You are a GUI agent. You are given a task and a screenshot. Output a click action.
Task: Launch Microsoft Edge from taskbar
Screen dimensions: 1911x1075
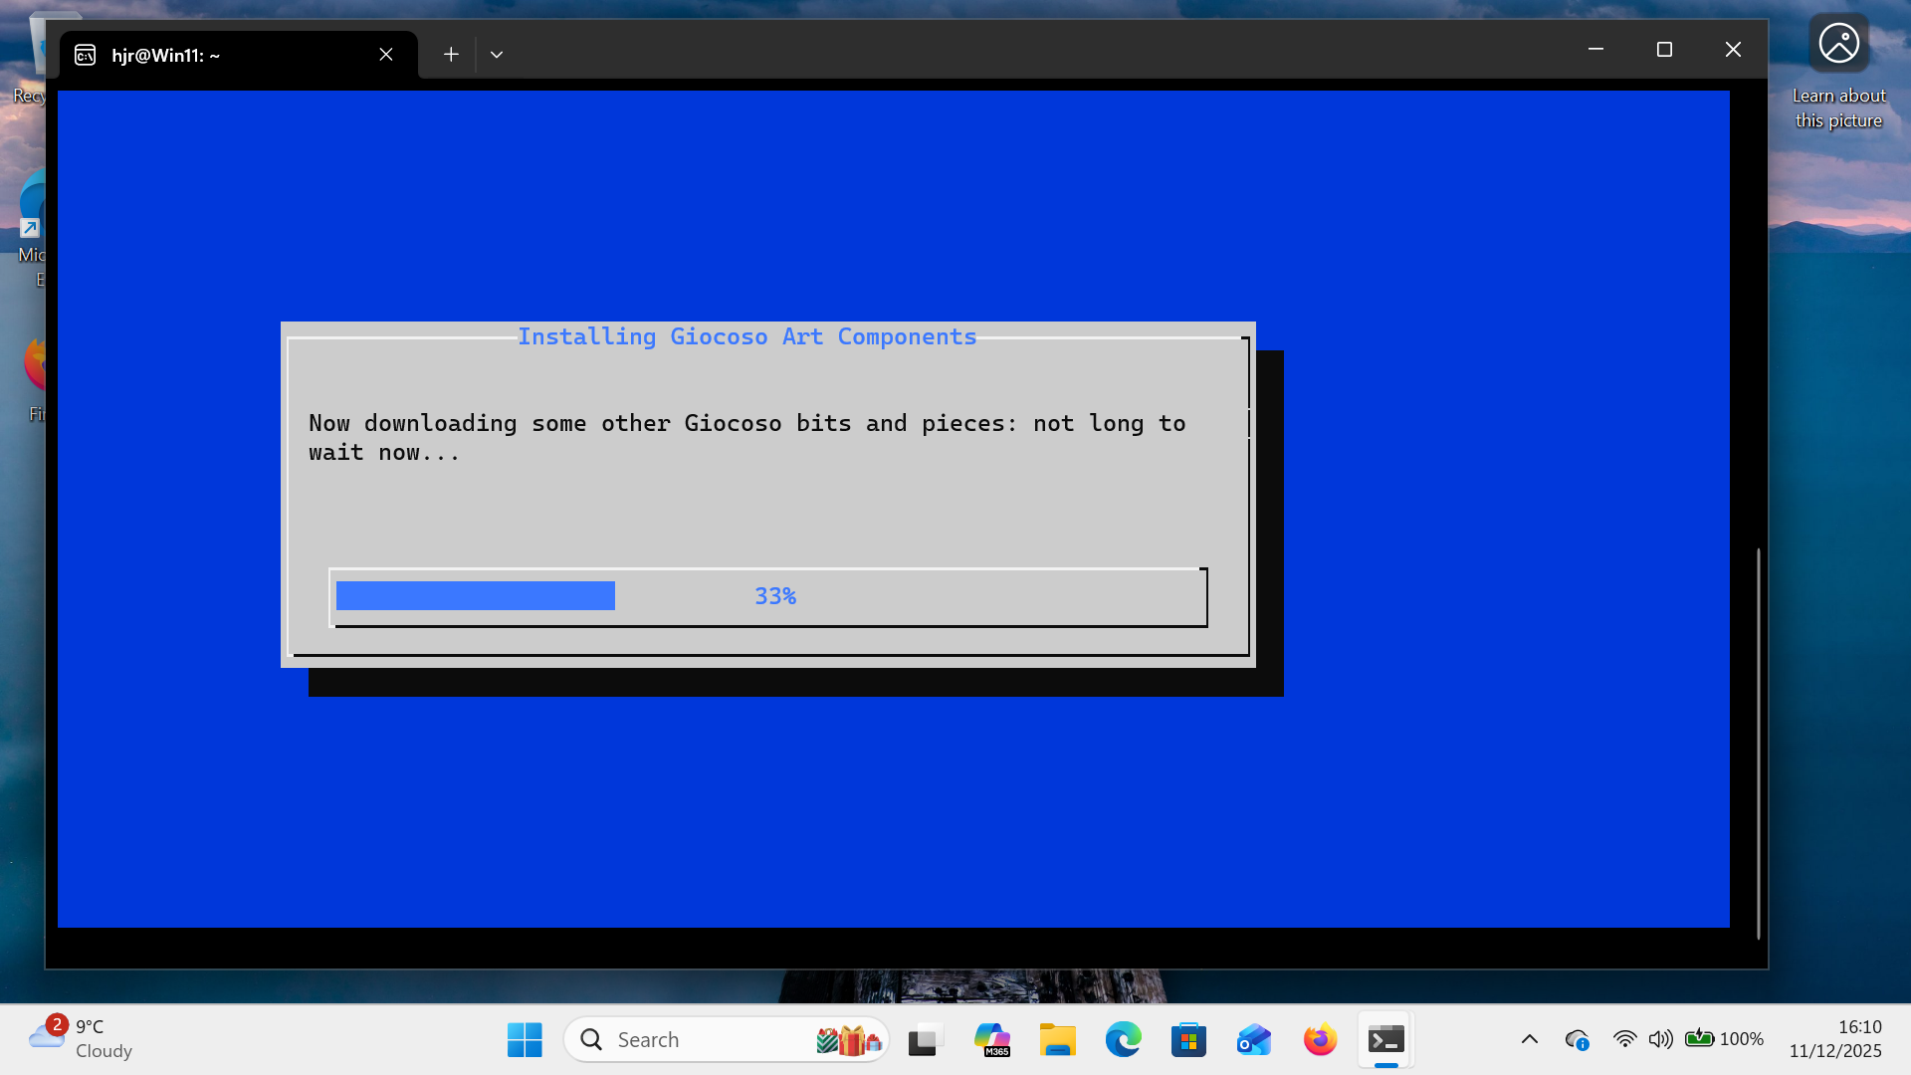click(1123, 1040)
